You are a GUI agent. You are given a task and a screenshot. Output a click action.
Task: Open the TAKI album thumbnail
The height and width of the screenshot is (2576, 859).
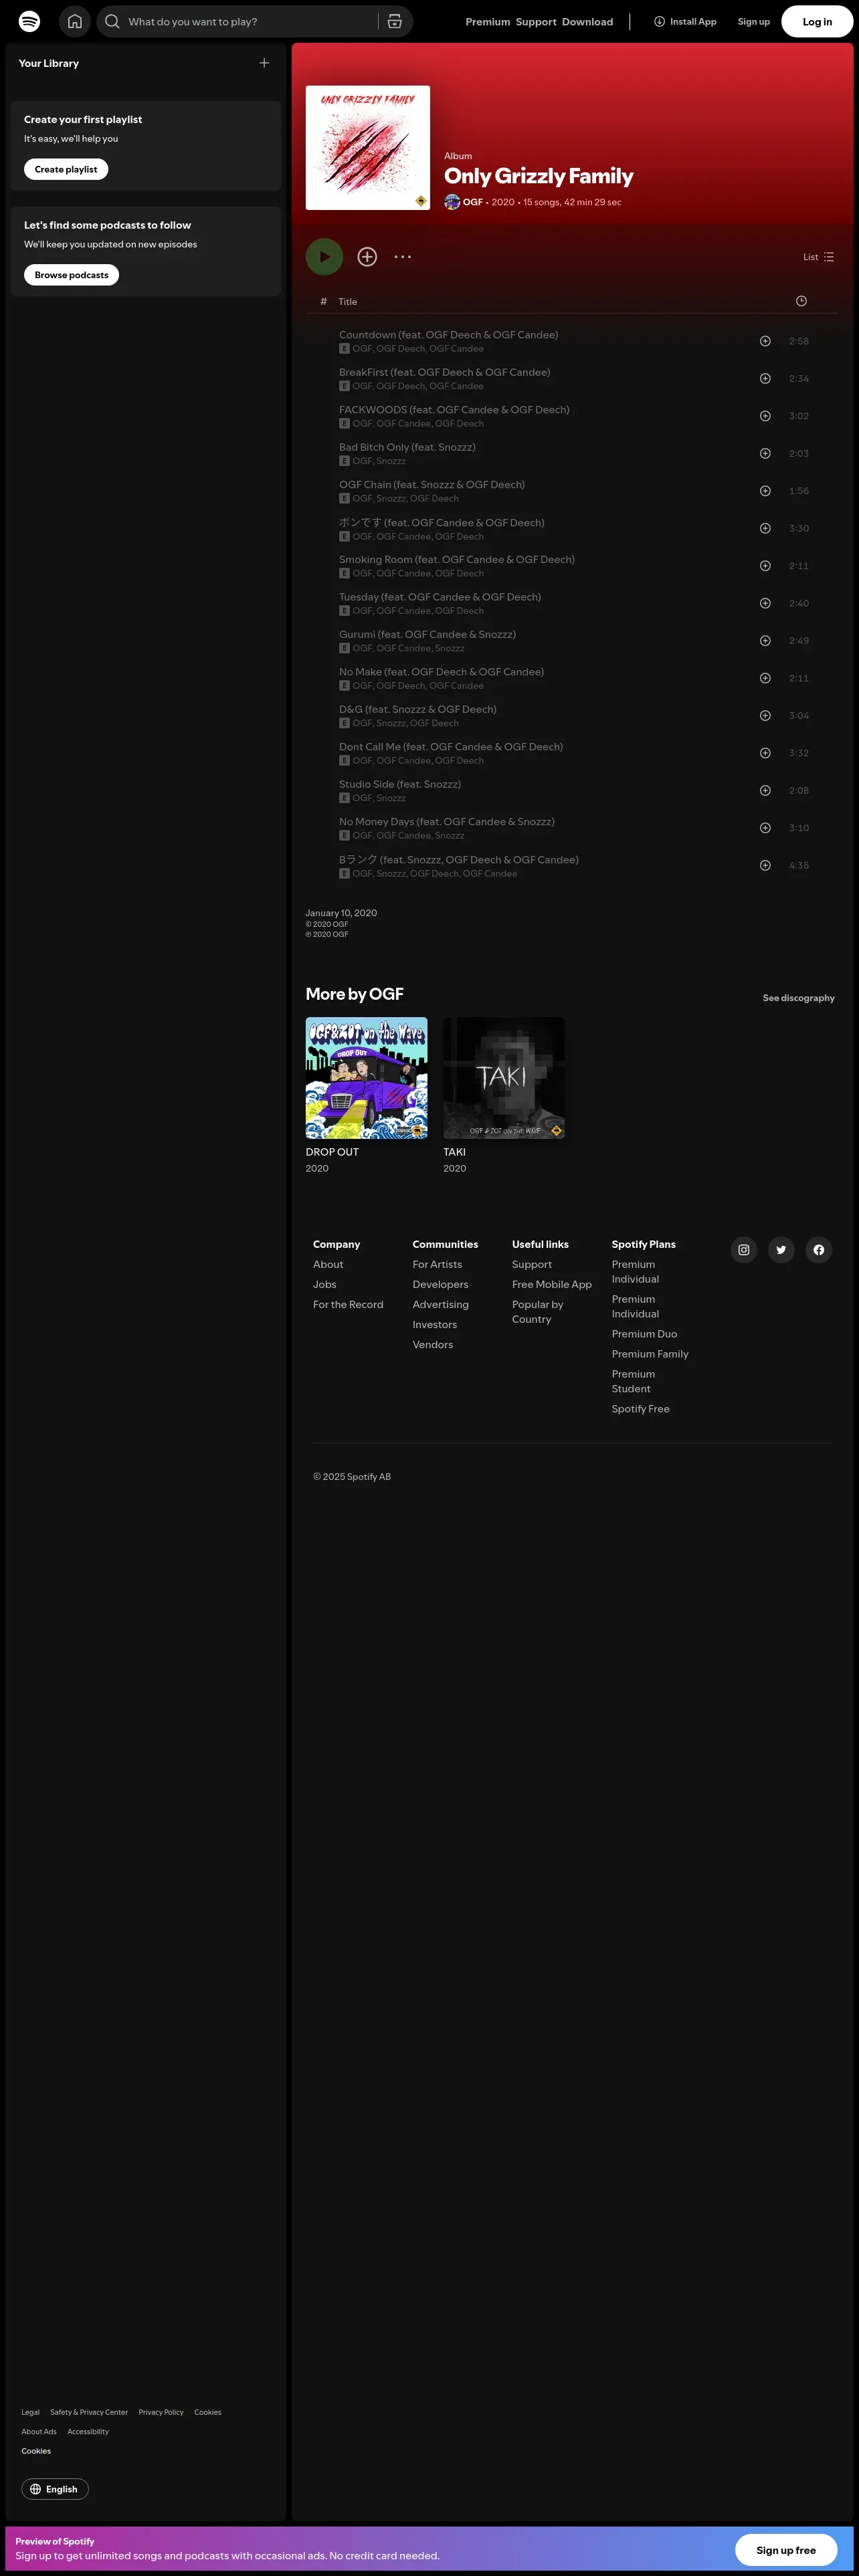(x=504, y=1078)
